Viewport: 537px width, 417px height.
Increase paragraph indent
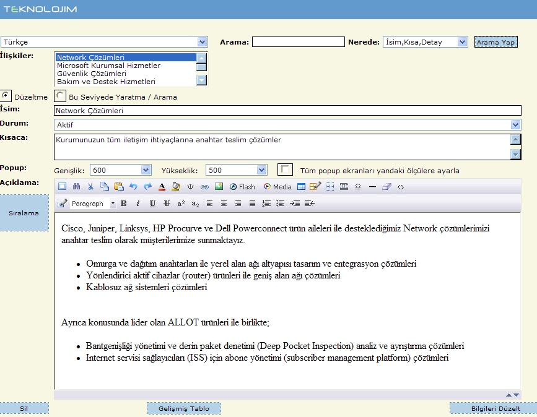(x=295, y=204)
